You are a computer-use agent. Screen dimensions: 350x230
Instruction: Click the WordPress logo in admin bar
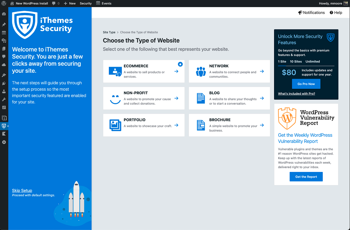(3, 3)
